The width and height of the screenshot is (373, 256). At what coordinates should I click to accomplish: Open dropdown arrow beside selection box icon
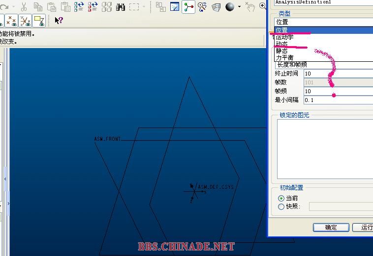click(144, 7)
